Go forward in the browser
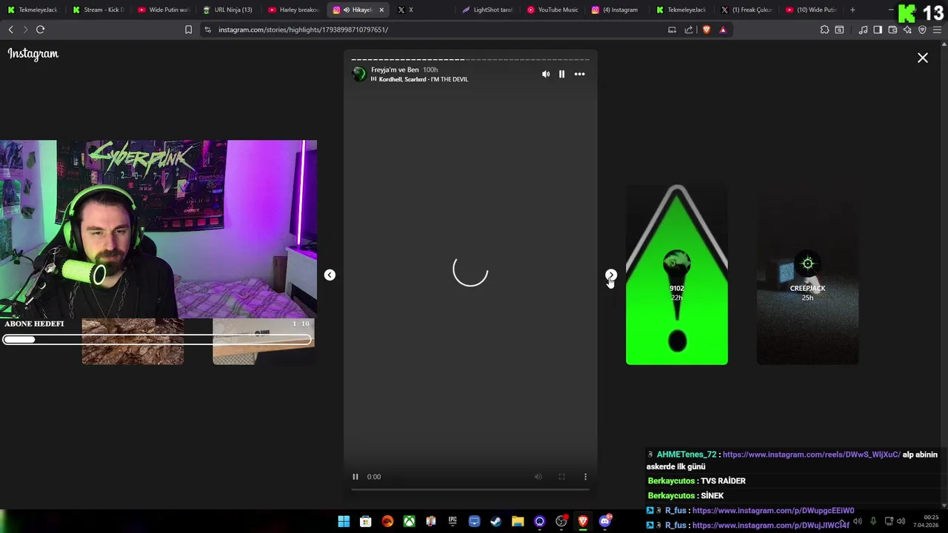The width and height of the screenshot is (948, 533). coord(25,30)
